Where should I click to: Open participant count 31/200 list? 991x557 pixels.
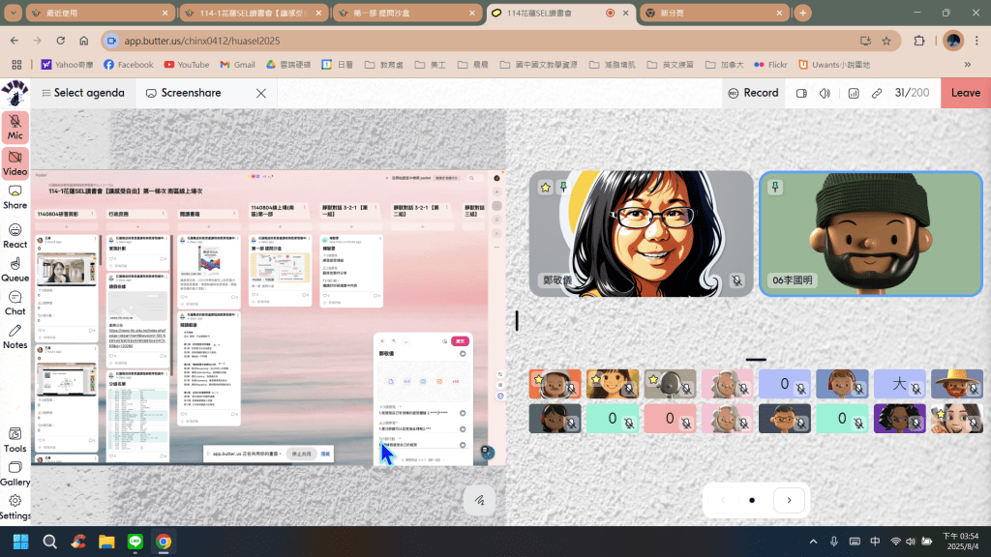pyautogui.click(x=912, y=93)
